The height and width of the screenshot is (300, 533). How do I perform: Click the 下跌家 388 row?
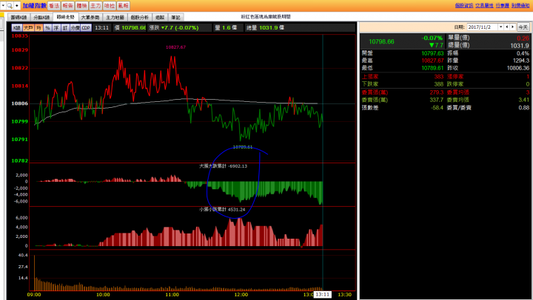403,83
